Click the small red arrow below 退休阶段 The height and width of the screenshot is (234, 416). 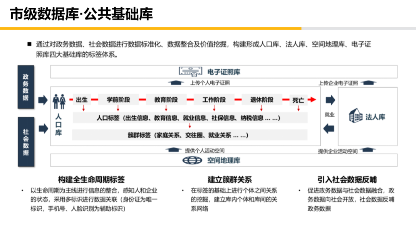click(262, 108)
